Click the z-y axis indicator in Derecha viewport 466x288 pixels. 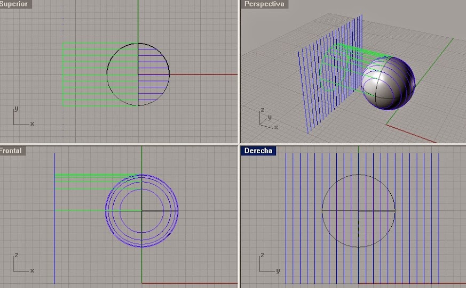click(x=269, y=262)
